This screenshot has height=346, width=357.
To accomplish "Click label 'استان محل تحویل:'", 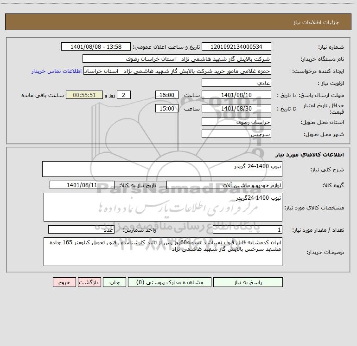I will tap(322, 123).
